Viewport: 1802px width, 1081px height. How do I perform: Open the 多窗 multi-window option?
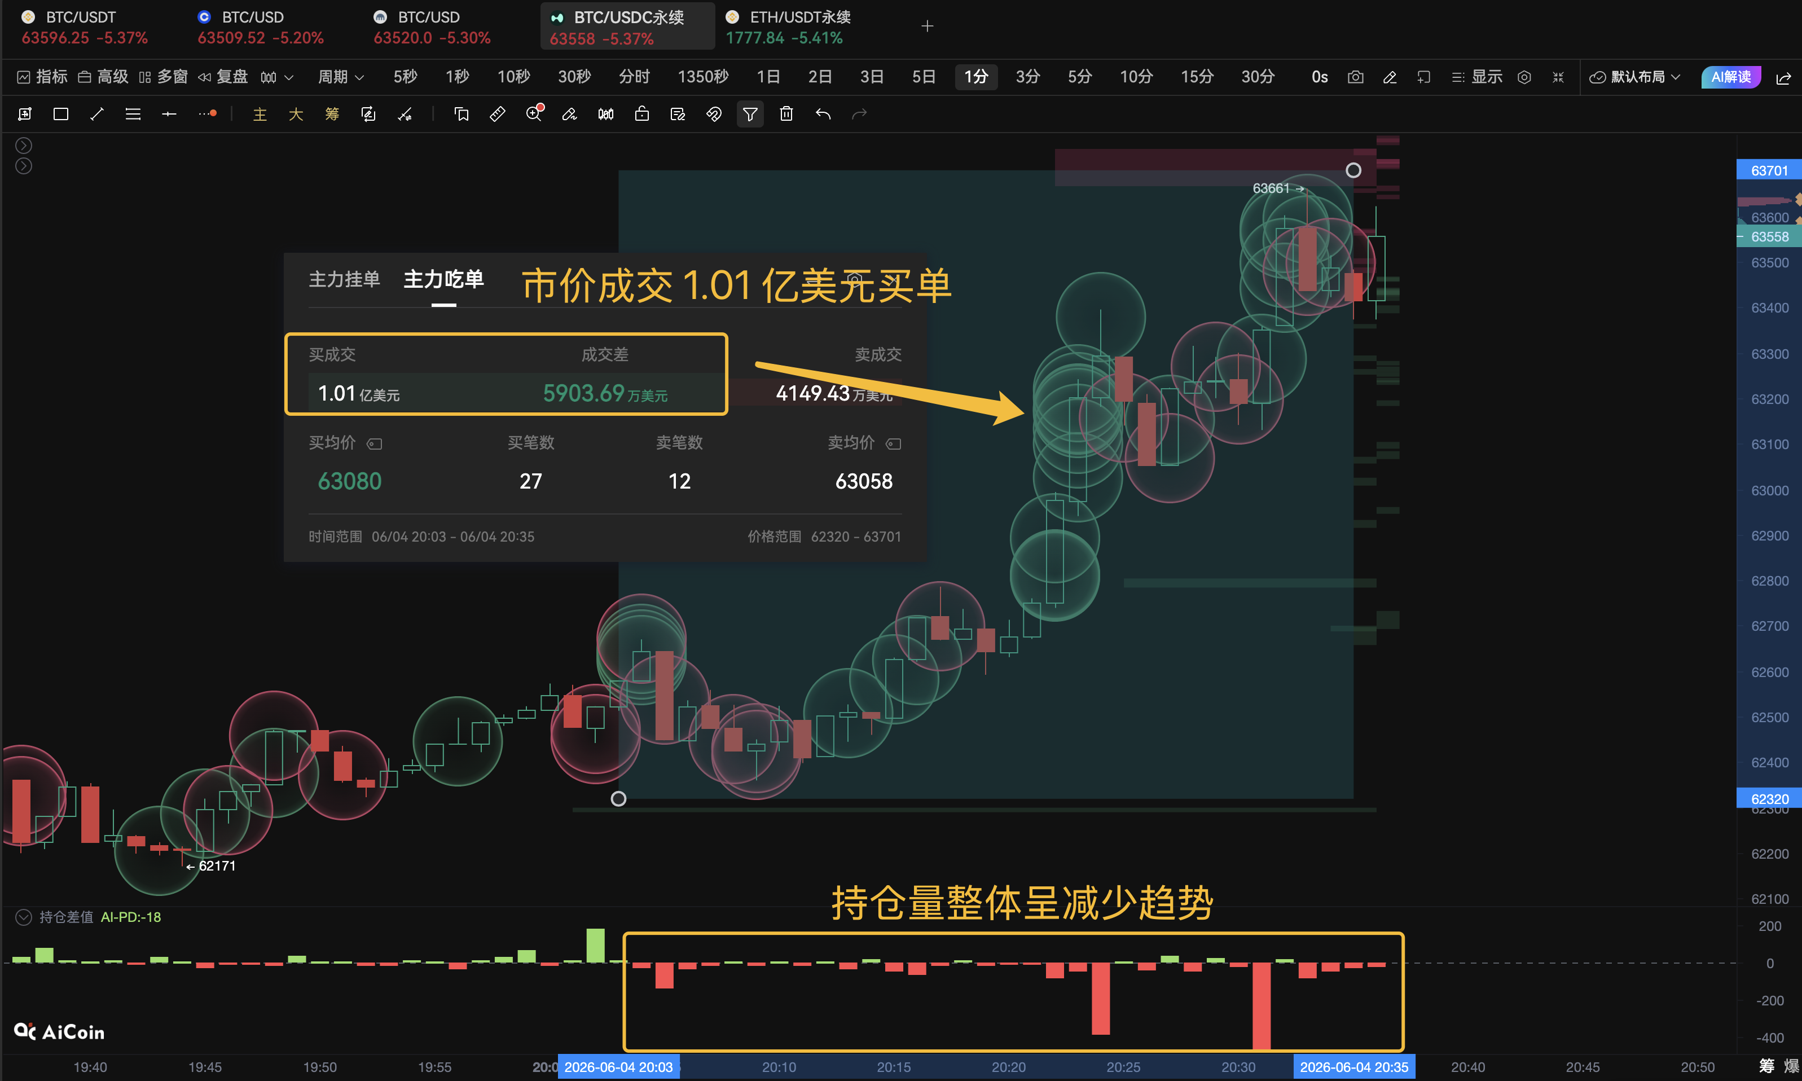coord(164,77)
